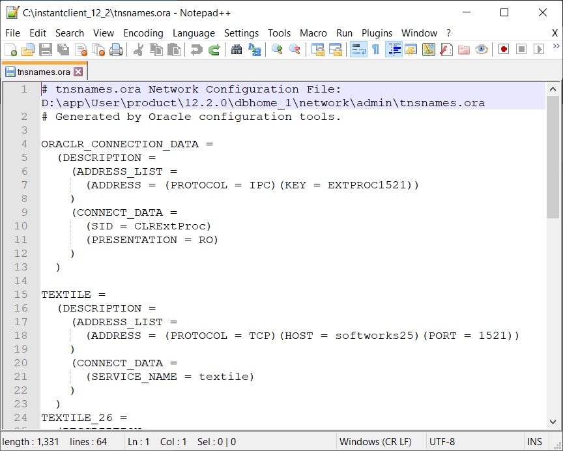Image resolution: width=563 pixels, height=451 pixels.
Task: Click the Zoom in magnifier icon
Action: pyautogui.click(x=277, y=50)
